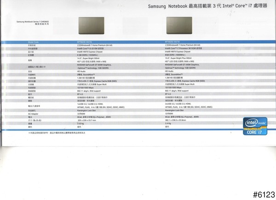Click the 'Model Code' header label
The height and width of the screenshot is (200, 276).
click(33, 42)
